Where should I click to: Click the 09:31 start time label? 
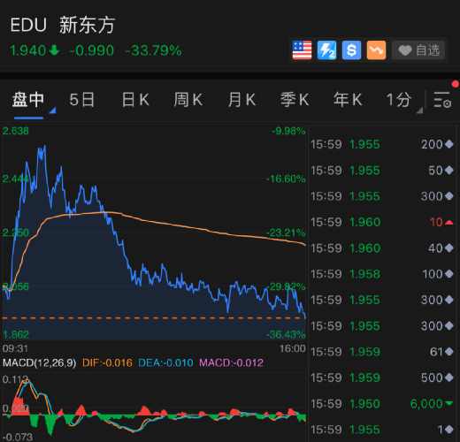(15, 348)
